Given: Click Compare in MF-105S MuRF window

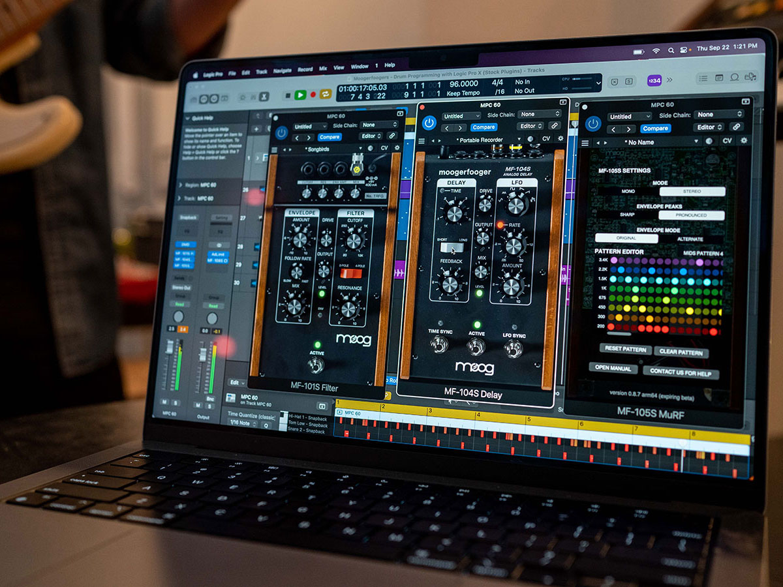Looking at the screenshot, I should coord(654,128).
